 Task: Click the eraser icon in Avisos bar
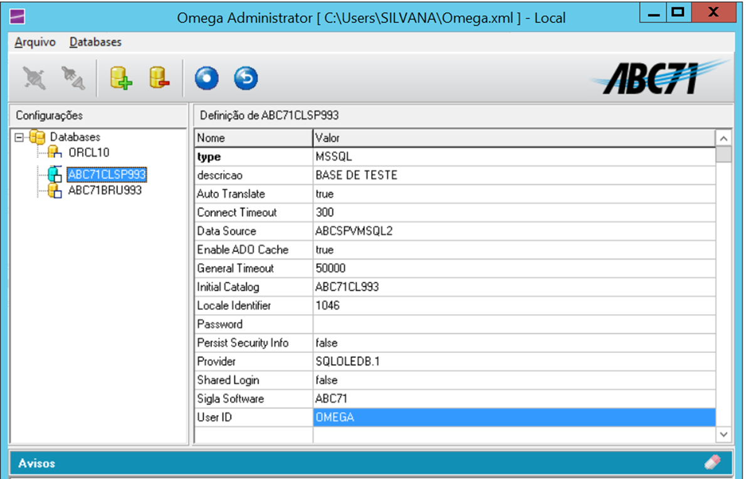[x=713, y=462]
